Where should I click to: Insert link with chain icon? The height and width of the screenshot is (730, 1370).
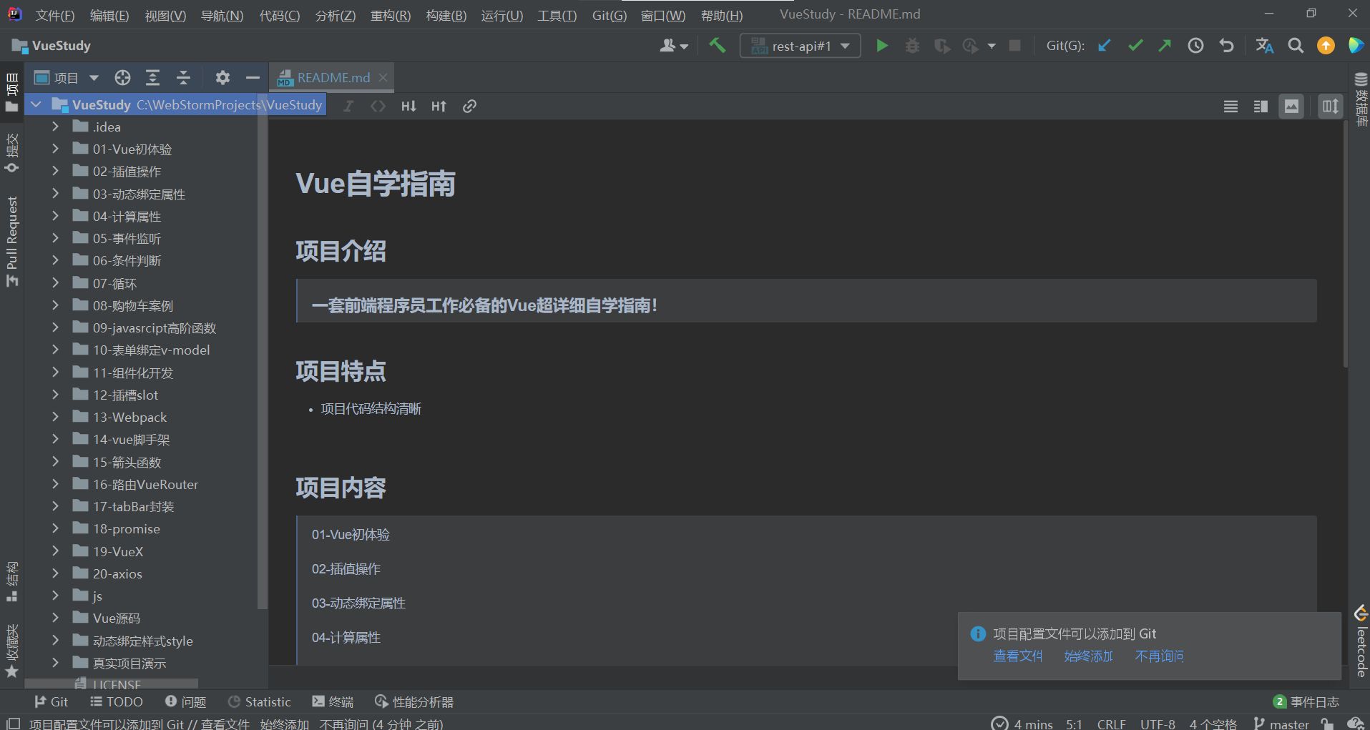tap(469, 107)
